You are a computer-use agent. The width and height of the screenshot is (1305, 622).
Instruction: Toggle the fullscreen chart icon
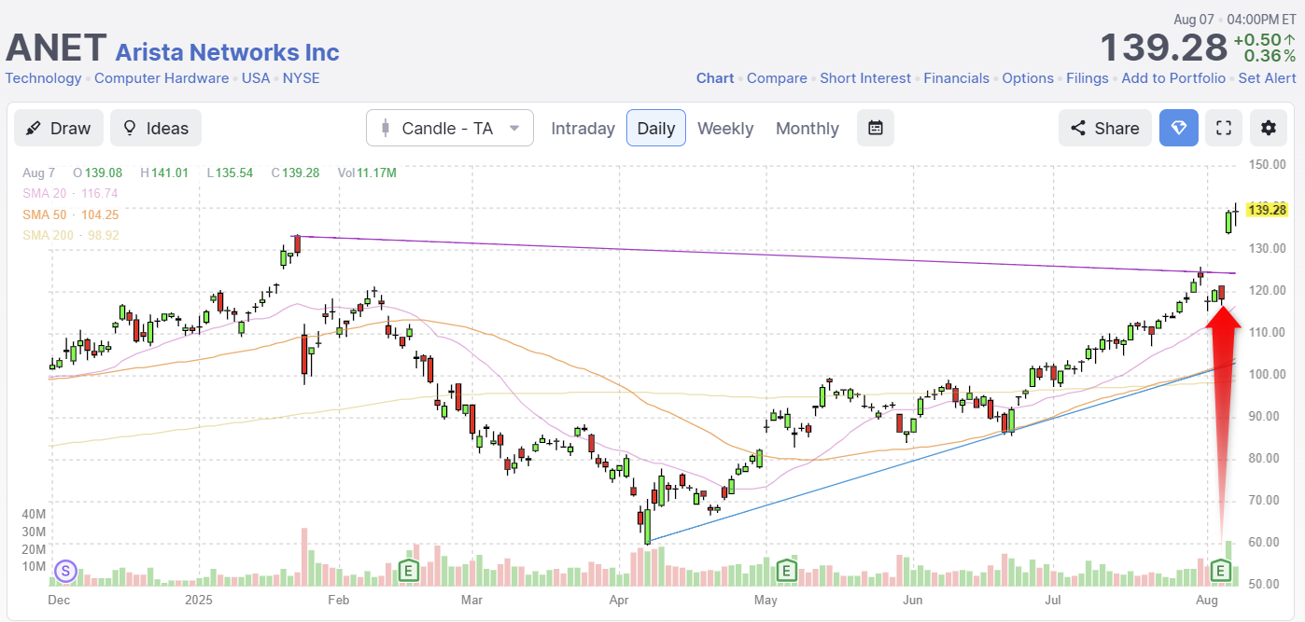coord(1224,129)
